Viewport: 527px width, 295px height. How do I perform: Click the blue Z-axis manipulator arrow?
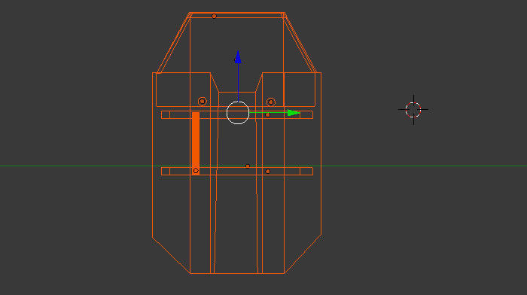pyautogui.click(x=238, y=57)
